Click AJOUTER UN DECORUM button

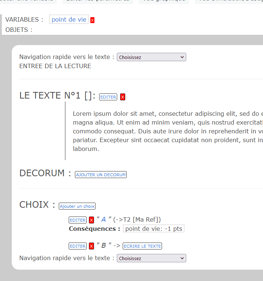[x=101, y=175]
